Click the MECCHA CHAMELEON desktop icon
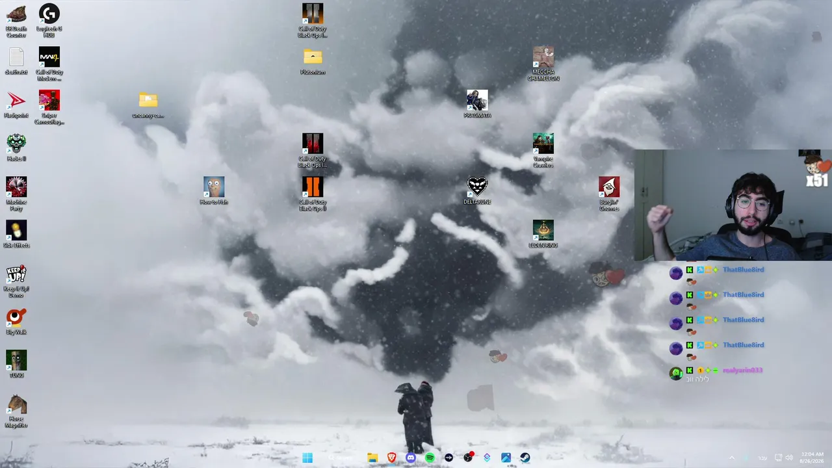The height and width of the screenshot is (468, 832). point(543,64)
